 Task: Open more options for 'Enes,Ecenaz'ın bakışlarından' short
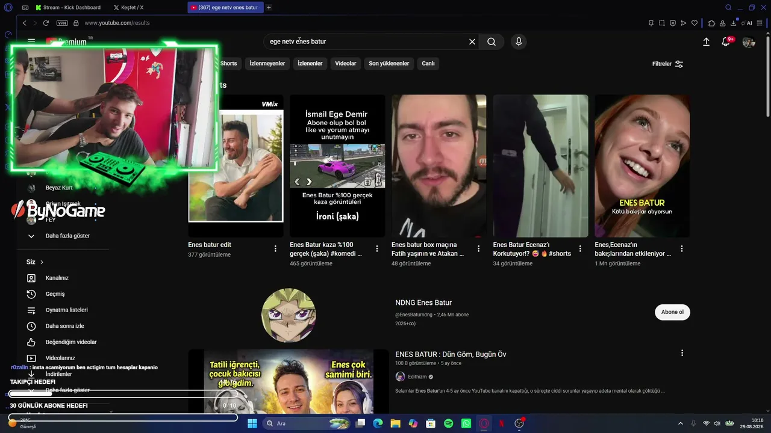click(682, 248)
